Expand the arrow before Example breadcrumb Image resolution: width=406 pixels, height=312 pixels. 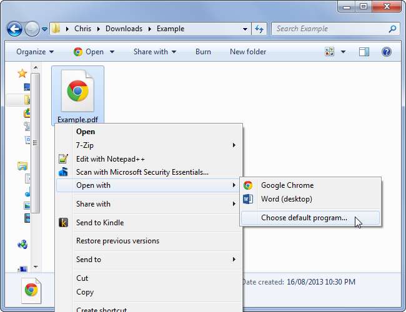150,29
